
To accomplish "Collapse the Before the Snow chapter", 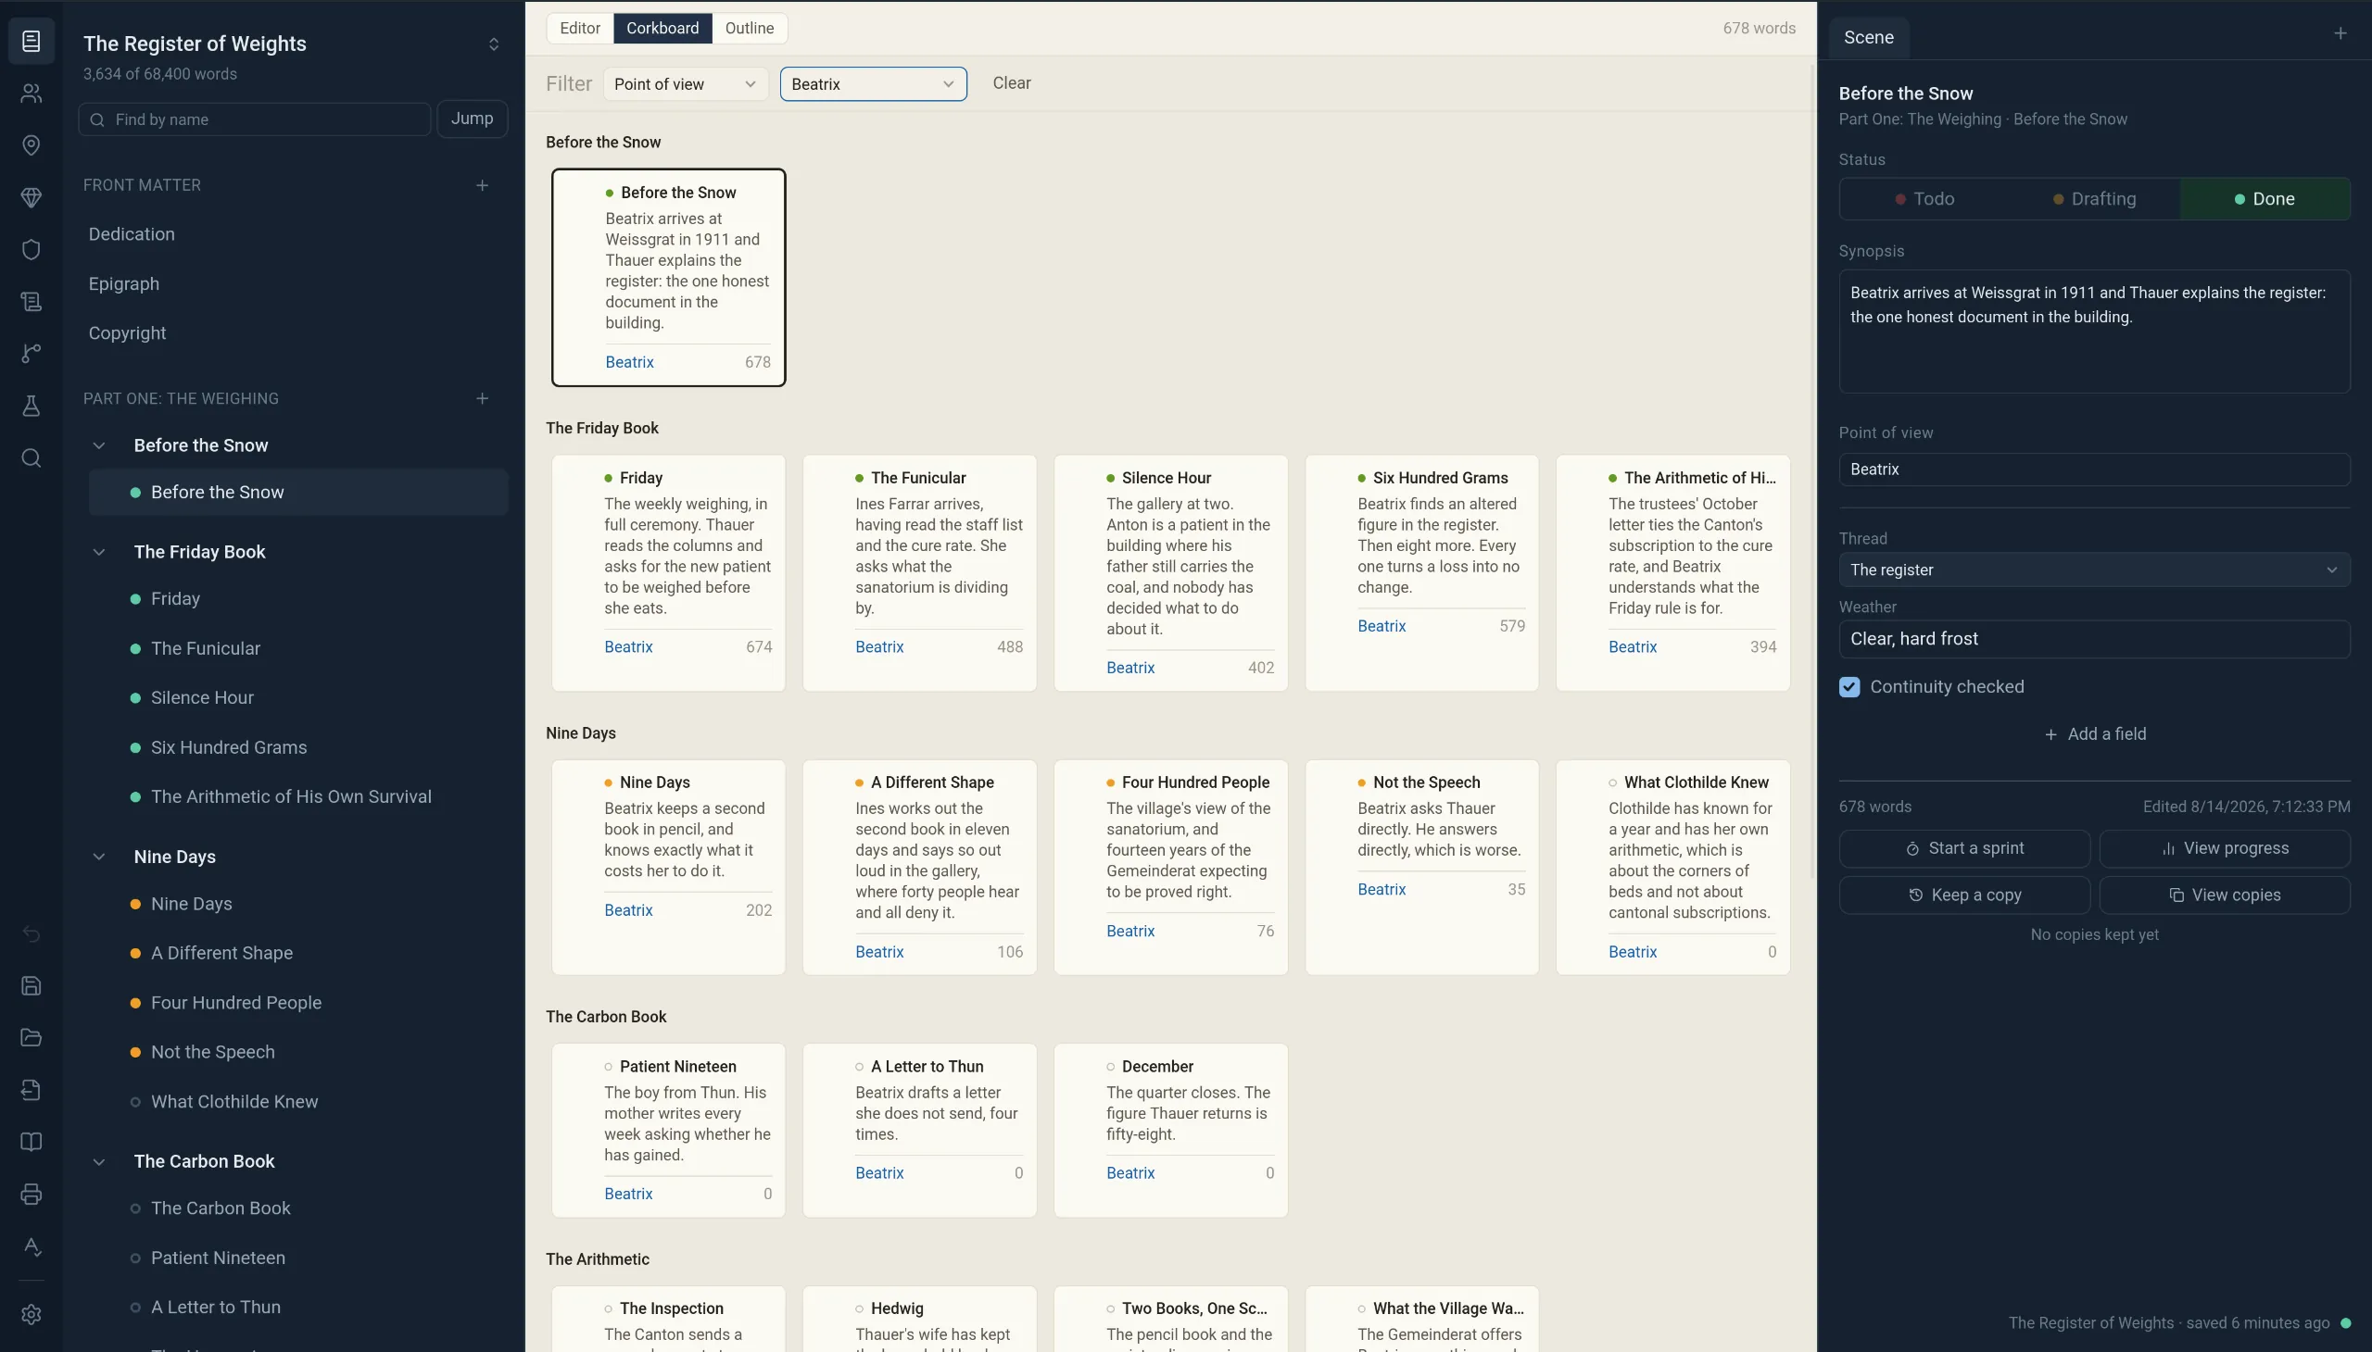I will coord(98,444).
